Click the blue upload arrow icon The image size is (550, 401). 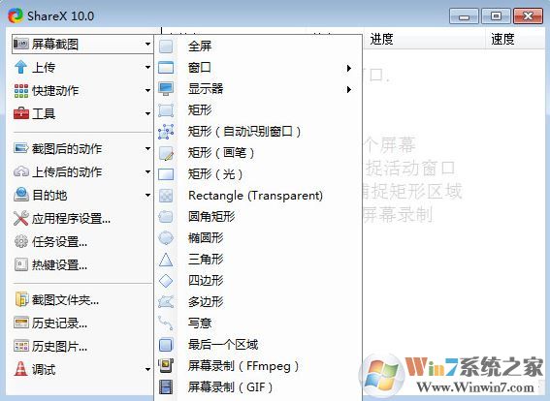coord(21,67)
